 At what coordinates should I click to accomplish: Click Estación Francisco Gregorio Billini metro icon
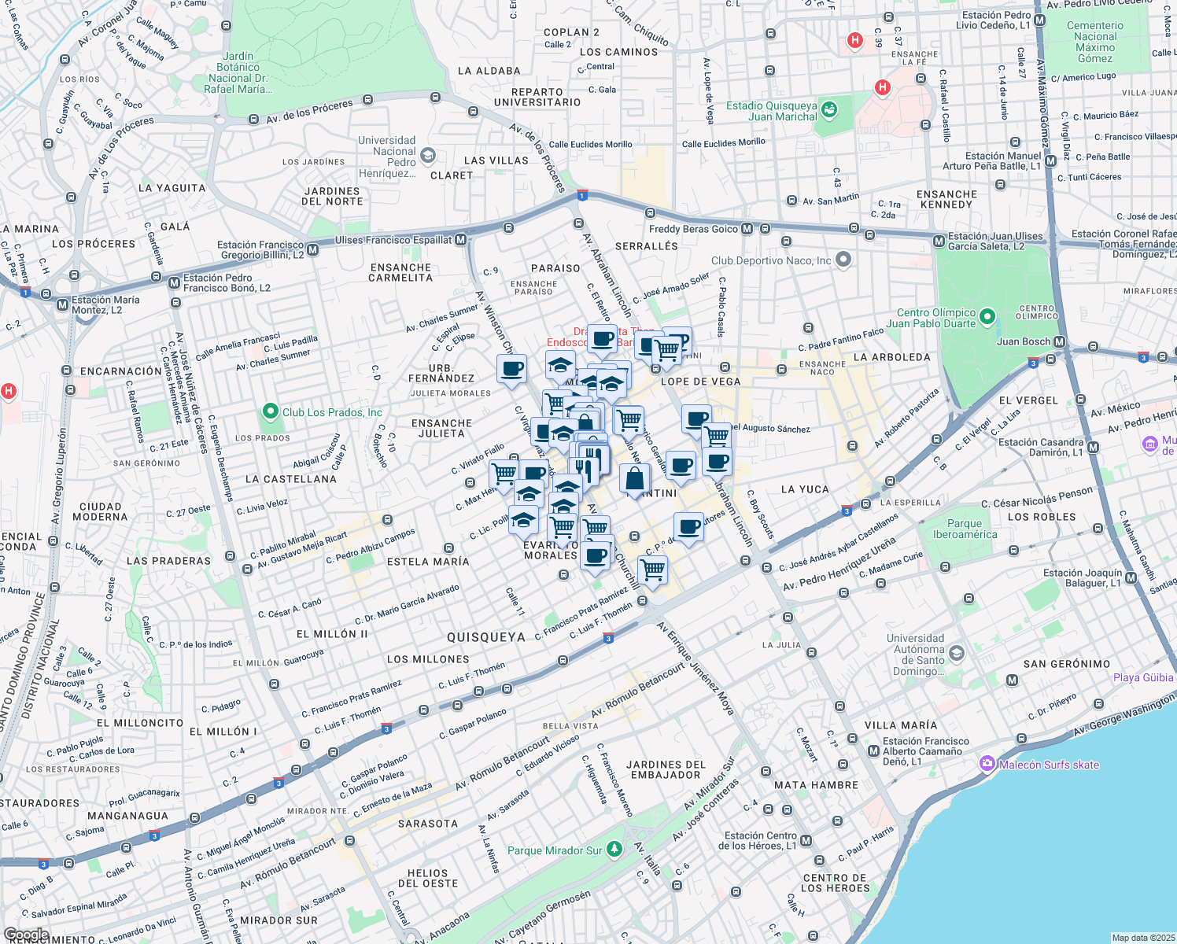tap(313, 250)
